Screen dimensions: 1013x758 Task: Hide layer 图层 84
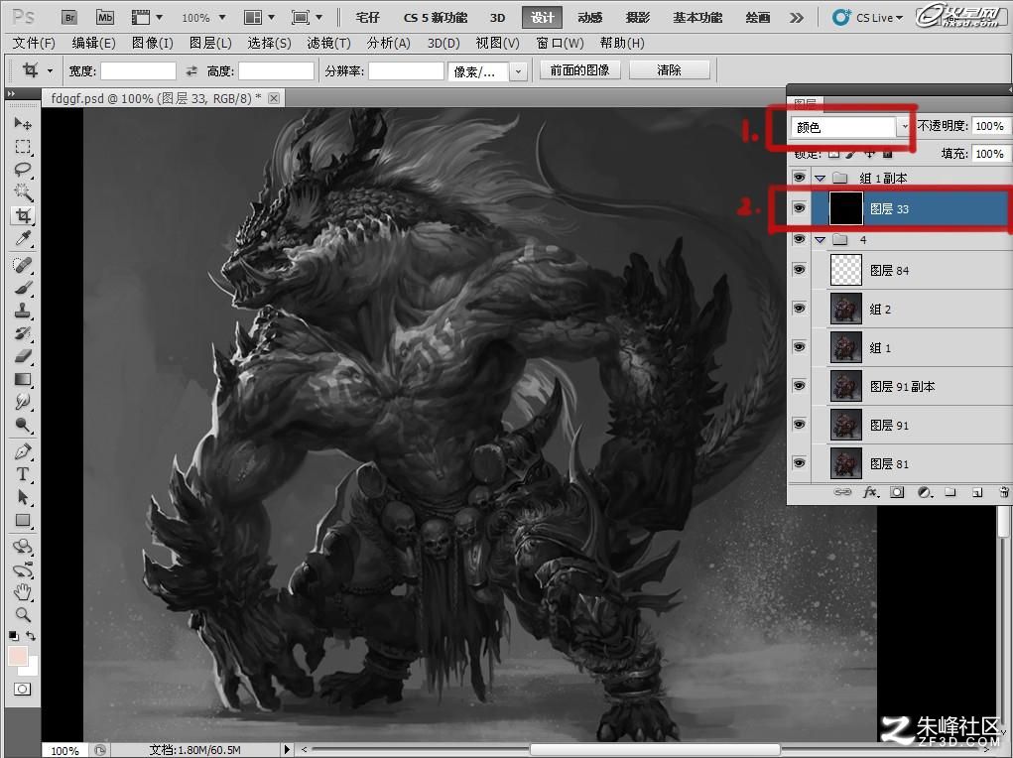tap(799, 270)
